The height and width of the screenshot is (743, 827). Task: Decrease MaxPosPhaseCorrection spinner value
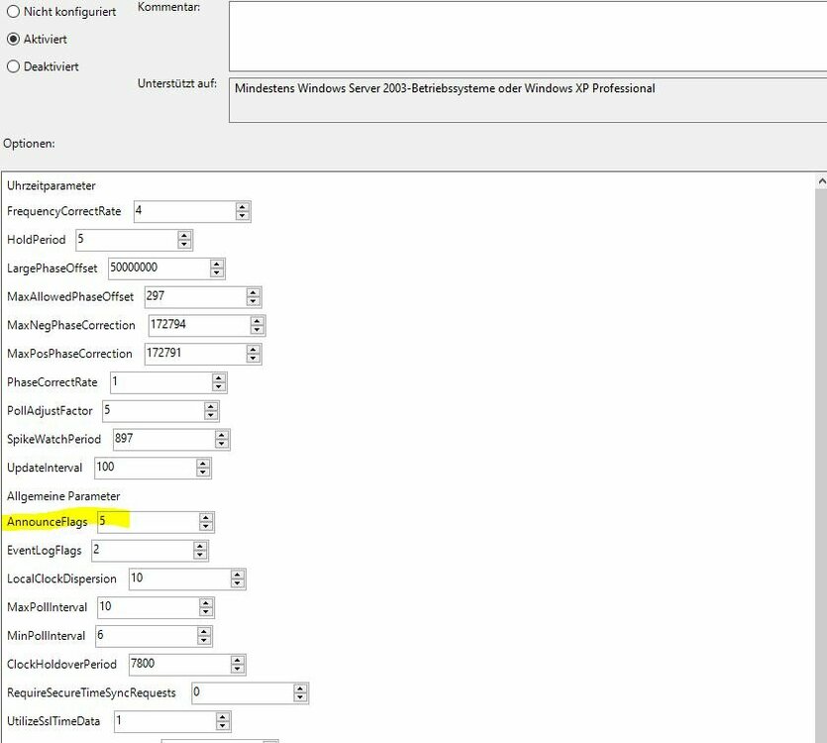[x=255, y=359]
